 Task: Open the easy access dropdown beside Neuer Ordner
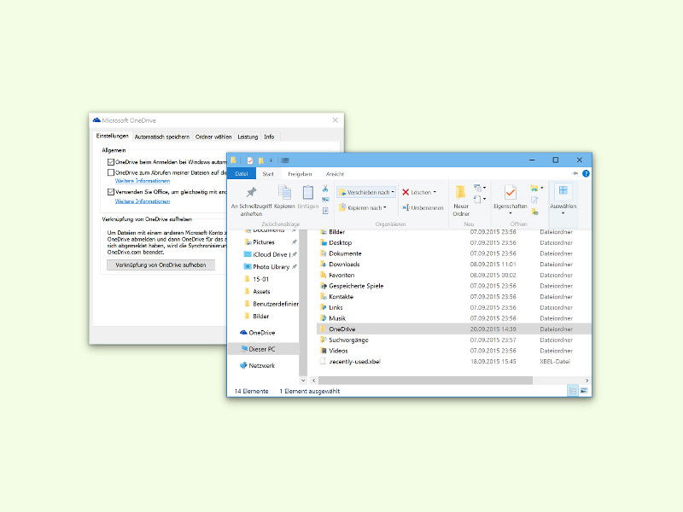480,200
